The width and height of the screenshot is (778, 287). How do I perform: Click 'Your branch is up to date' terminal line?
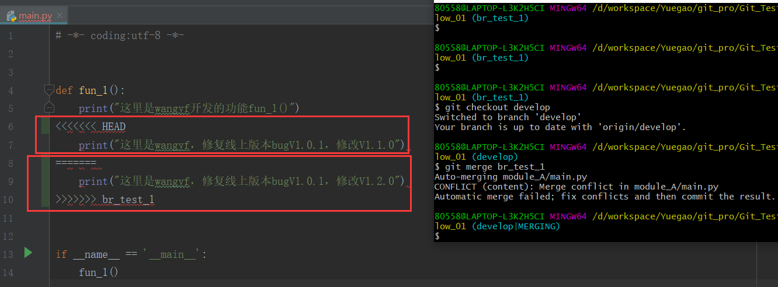click(561, 127)
